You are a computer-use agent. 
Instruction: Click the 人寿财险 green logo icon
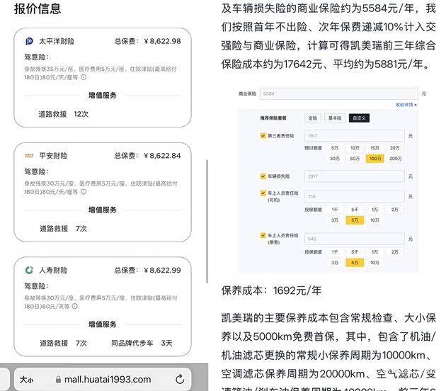(29, 270)
